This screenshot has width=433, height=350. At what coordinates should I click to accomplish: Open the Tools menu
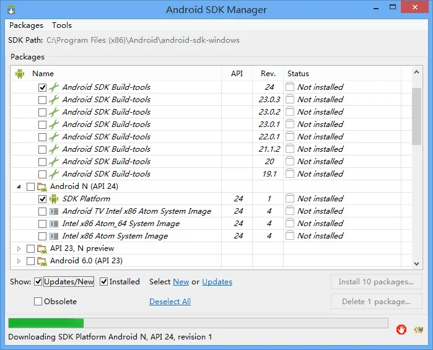point(62,25)
